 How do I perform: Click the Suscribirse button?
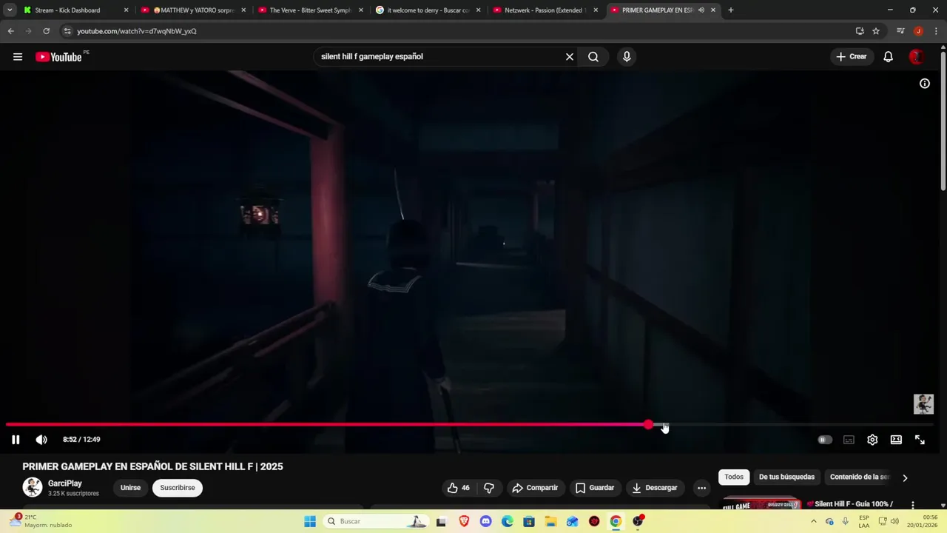click(x=178, y=488)
